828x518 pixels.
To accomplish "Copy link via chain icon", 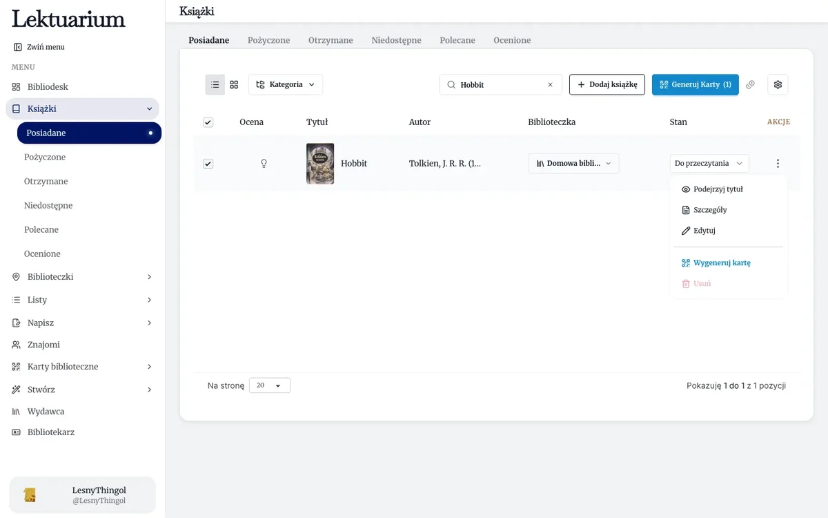I will click(x=751, y=84).
